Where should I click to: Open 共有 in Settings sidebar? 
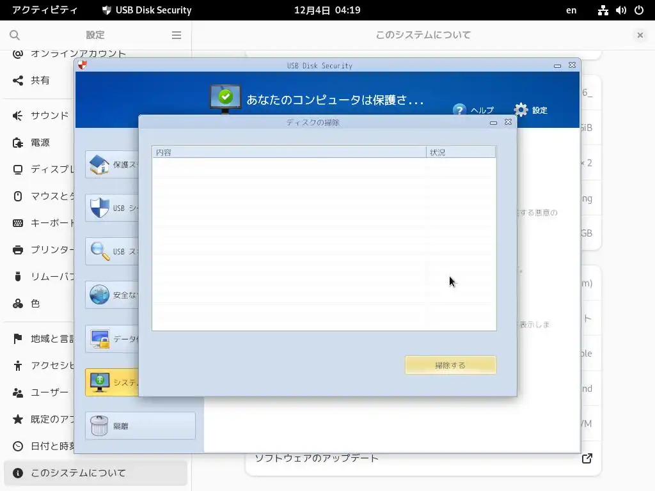pos(40,80)
